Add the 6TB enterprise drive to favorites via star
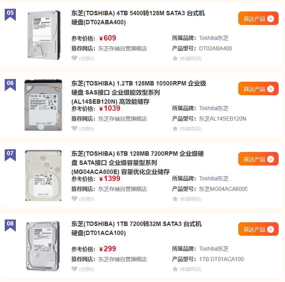The height and width of the screenshot is (282, 285). [175, 199]
